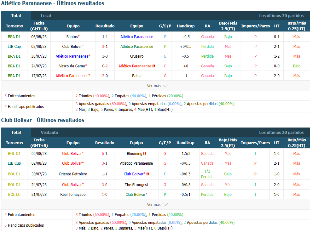Expand Ver más under Club Bolivar results
Viewport: 312px width, 233px height.
click(x=157, y=205)
